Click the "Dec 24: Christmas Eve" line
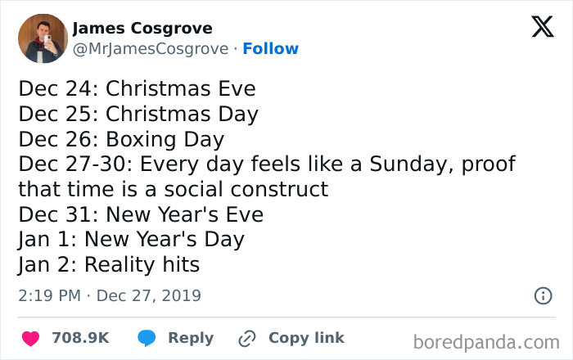The image size is (573, 360). pos(138,88)
